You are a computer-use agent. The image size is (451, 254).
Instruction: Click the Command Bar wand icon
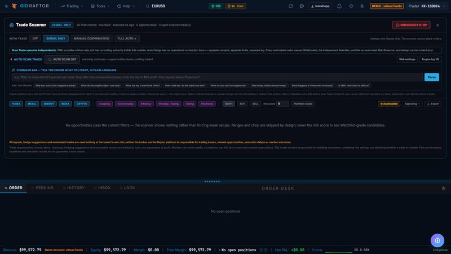pyautogui.click(x=13, y=70)
